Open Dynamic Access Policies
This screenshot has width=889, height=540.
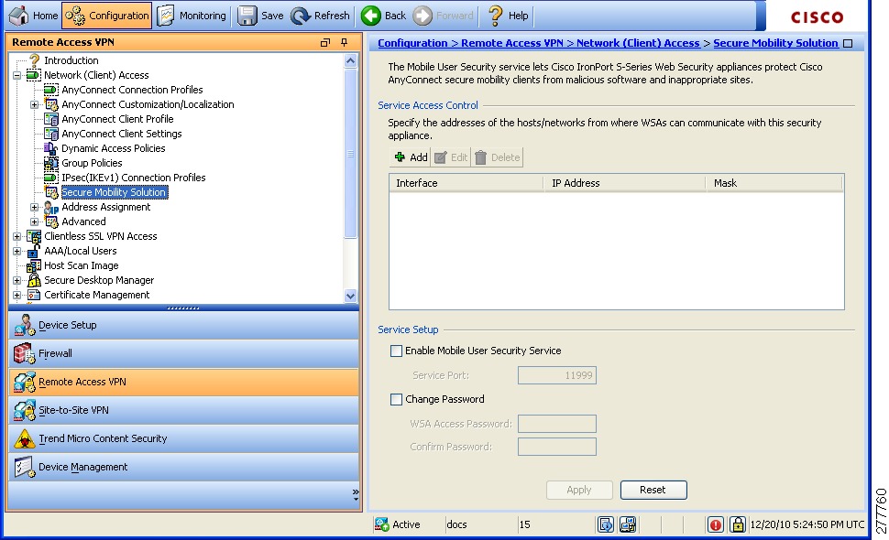(x=113, y=148)
